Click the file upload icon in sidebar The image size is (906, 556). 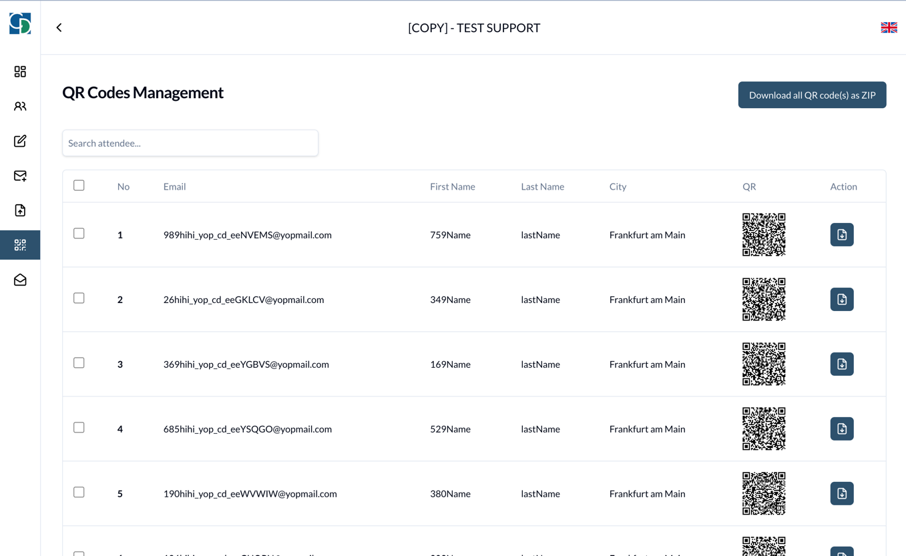tap(20, 210)
